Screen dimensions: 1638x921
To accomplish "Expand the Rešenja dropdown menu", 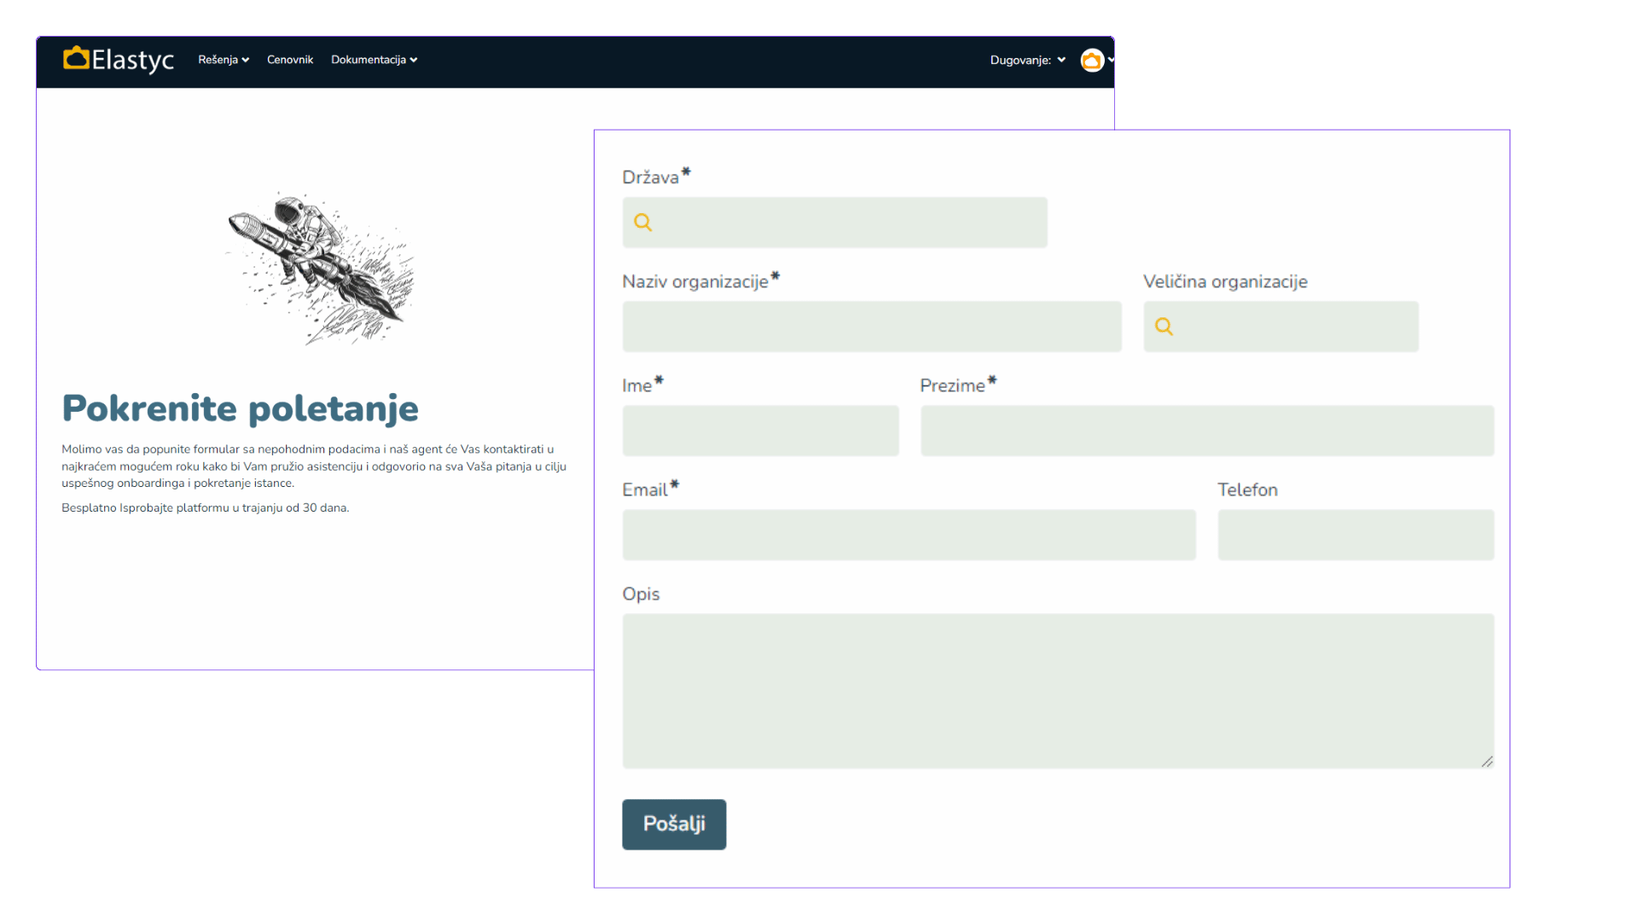I will (x=224, y=60).
